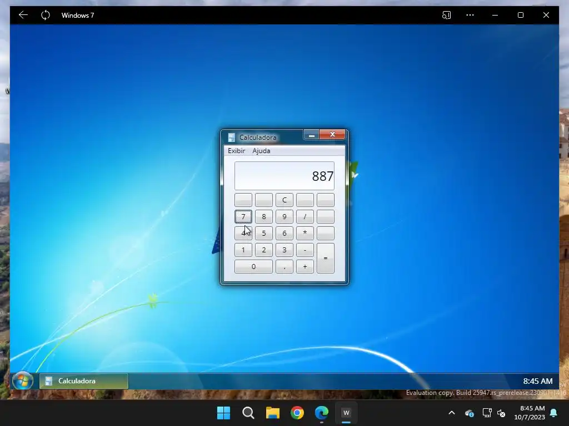
Task: Open the Exibir menu
Action: point(237,151)
